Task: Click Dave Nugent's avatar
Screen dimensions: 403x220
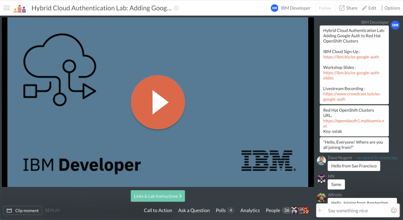Action: [321, 160]
